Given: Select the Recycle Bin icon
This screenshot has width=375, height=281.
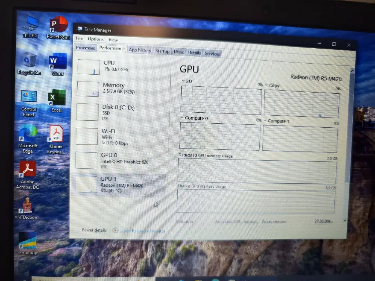Looking at the screenshot, I should [29, 63].
